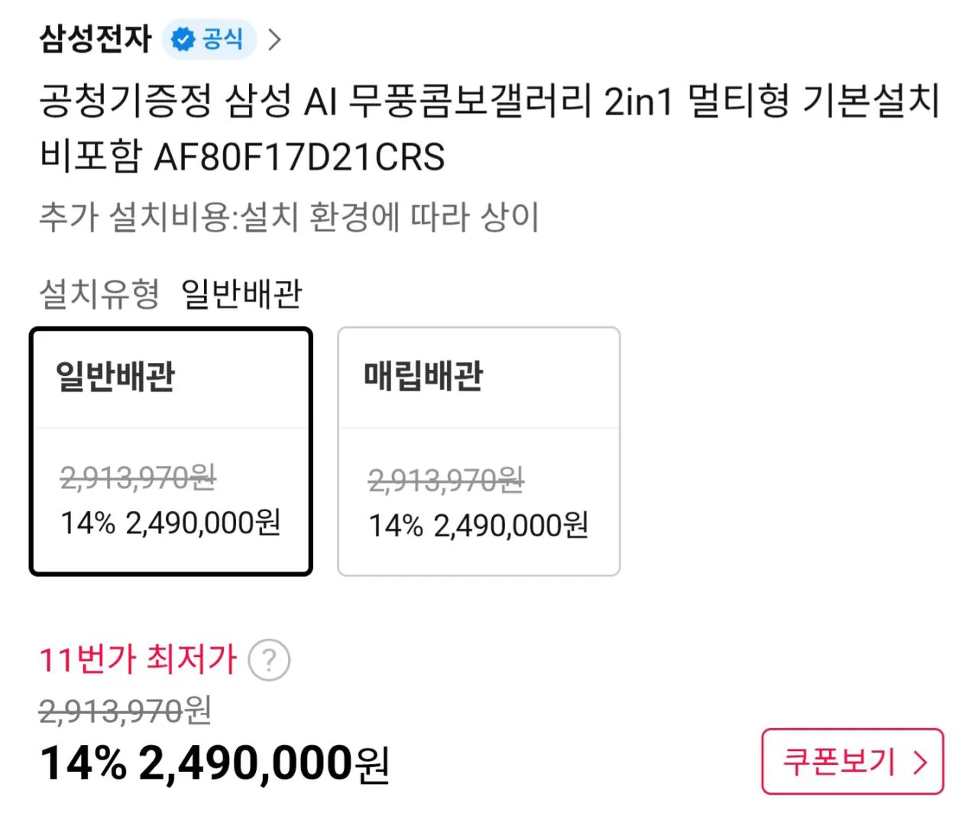Open the 삼성전자 brand store page
Image resolution: width=978 pixels, height=829 pixels.
tap(94, 39)
